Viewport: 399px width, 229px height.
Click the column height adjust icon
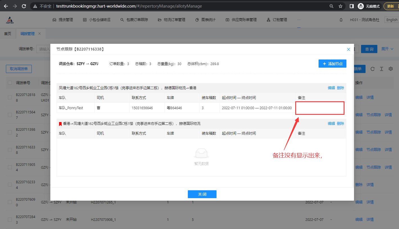pyautogui.click(x=382, y=69)
